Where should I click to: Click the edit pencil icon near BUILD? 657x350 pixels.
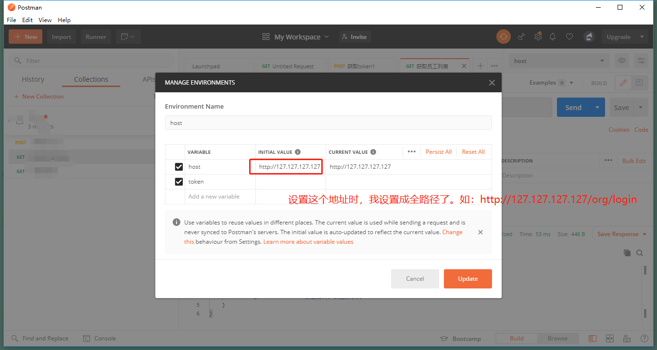(623, 83)
